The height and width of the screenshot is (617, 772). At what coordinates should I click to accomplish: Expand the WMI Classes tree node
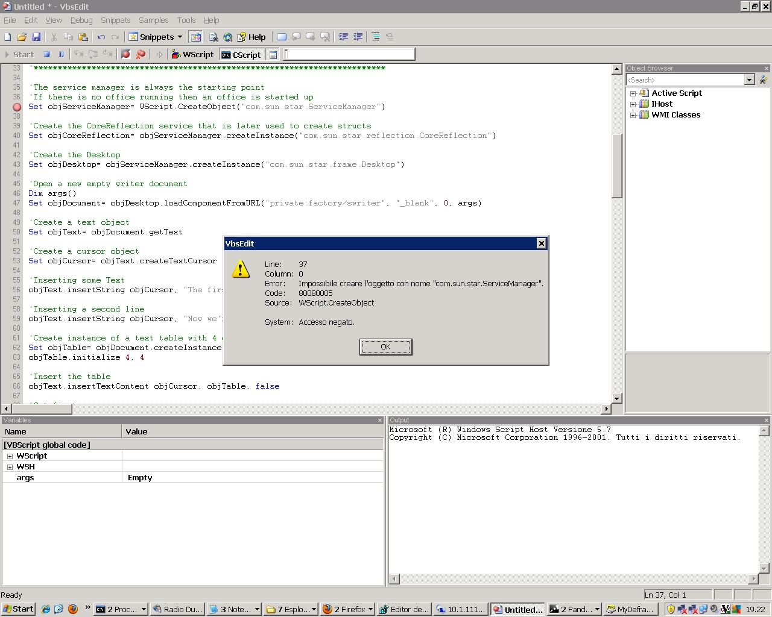pos(633,115)
